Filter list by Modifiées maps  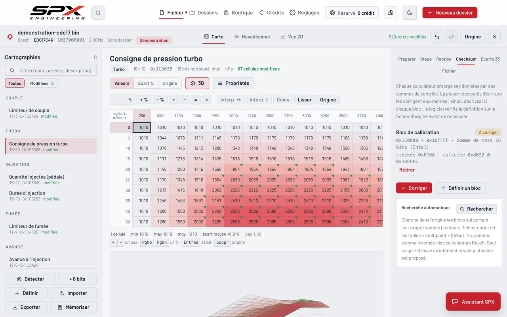(x=42, y=83)
